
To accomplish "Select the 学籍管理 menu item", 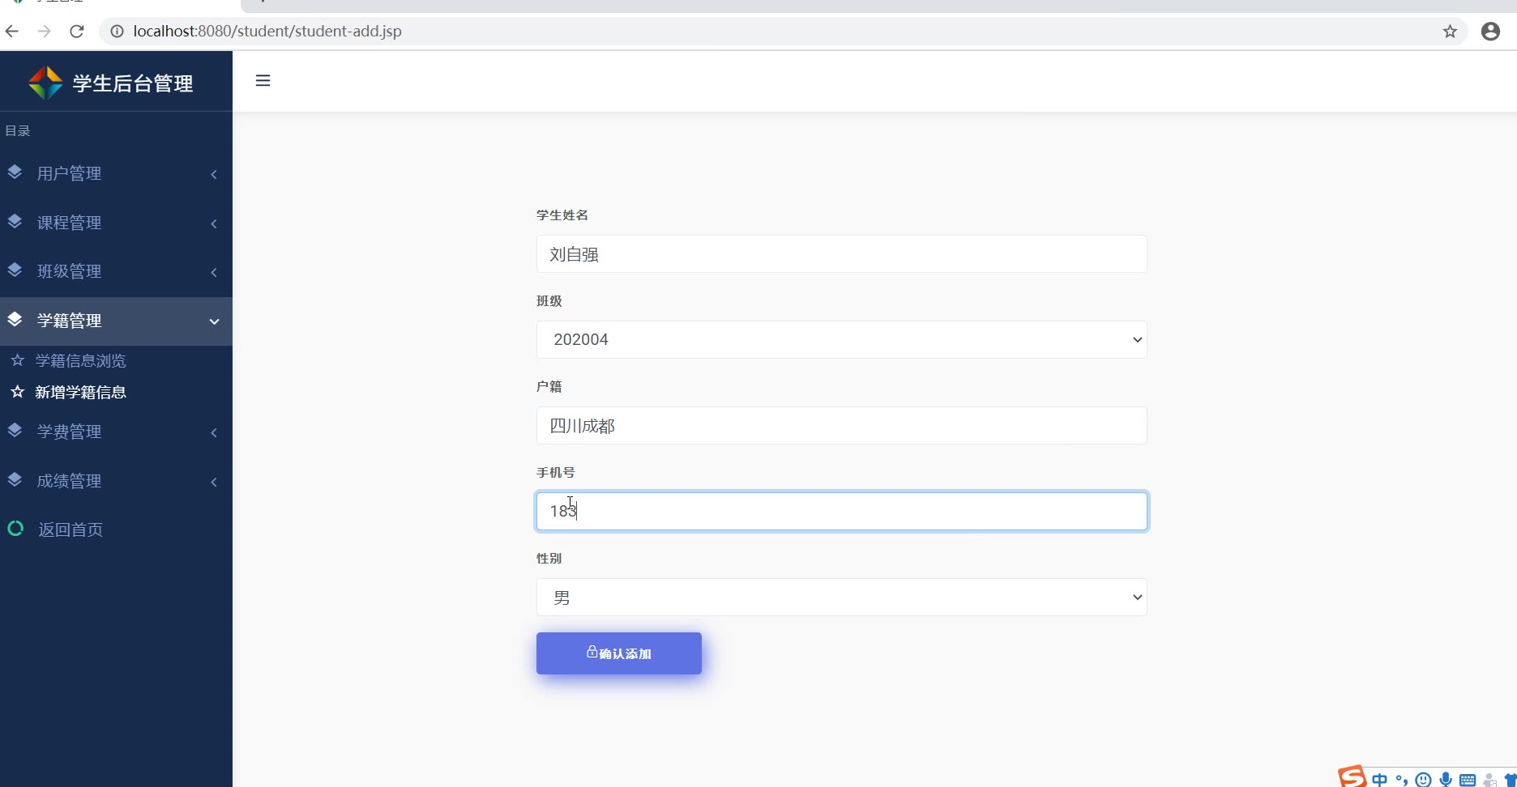I will 116,321.
